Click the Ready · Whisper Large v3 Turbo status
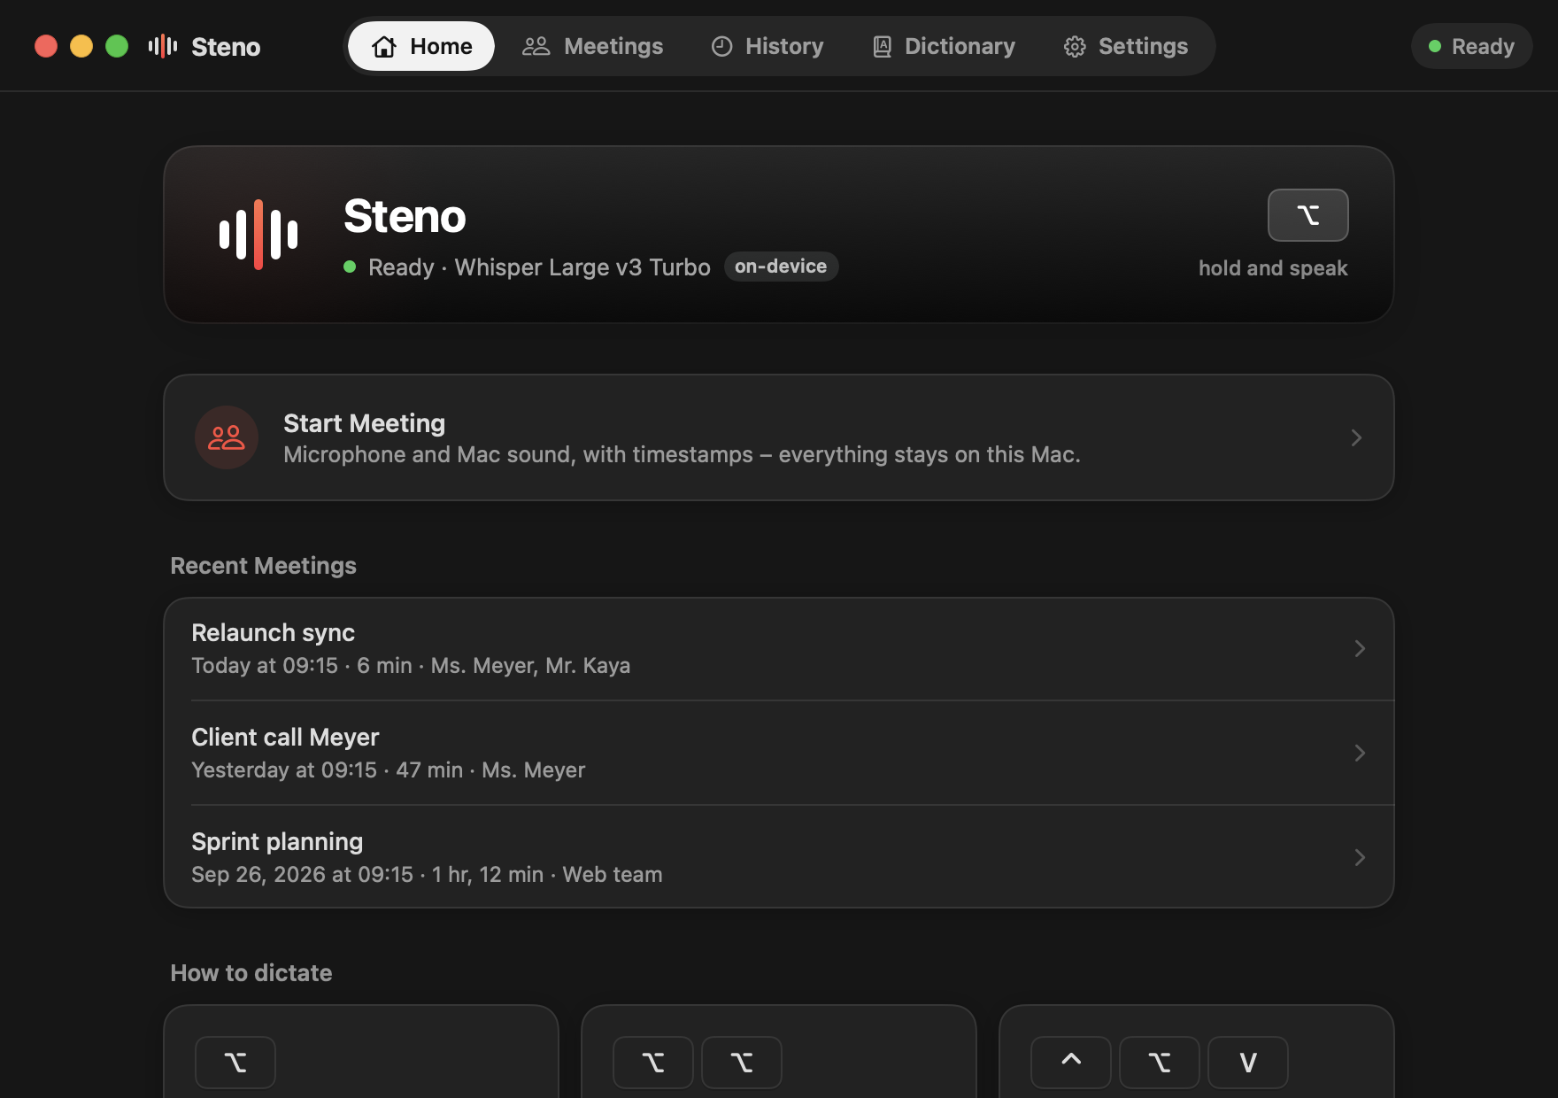Screen dimensions: 1558x1098 539,267
